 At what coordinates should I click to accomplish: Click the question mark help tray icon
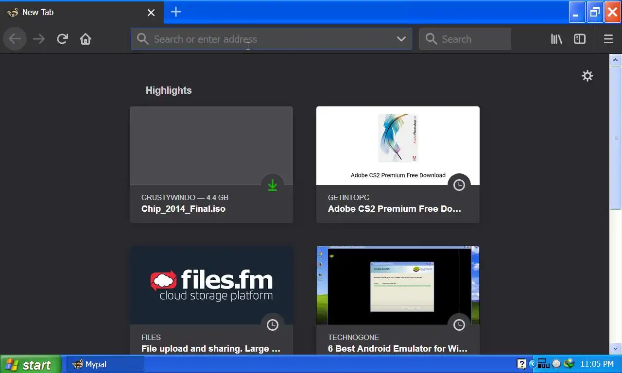click(x=521, y=364)
